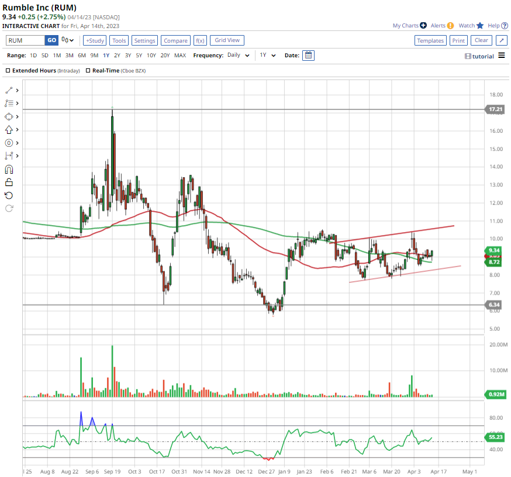This screenshot has width=511, height=477.
Task: Click the 0.92M volume value label
Action: (x=496, y=394)
